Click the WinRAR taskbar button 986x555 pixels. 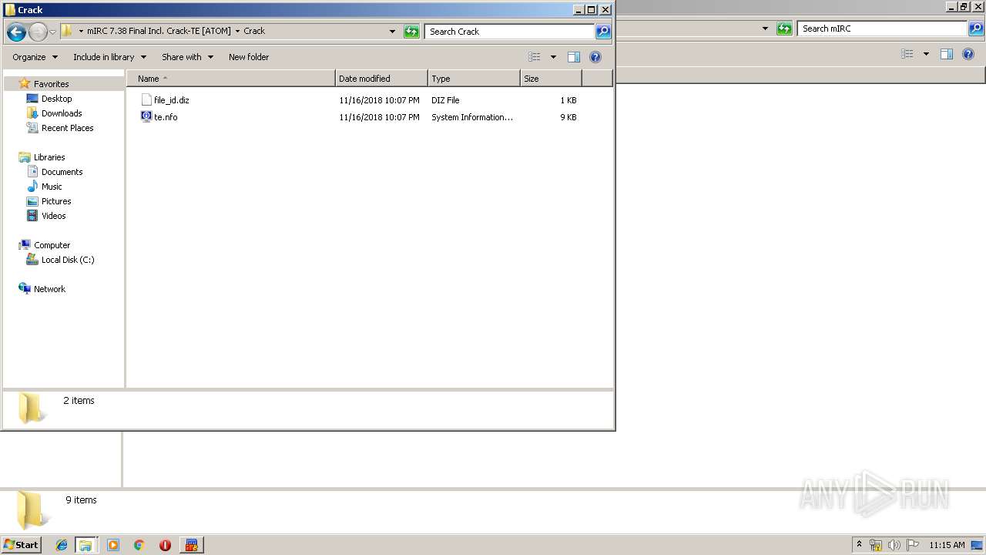[192, 545]
